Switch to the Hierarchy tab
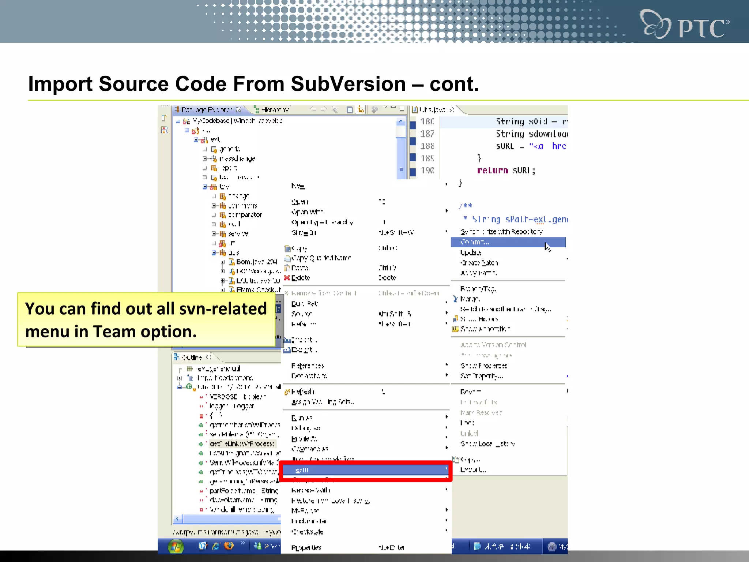Viewport: 749px width, 562px height. click(271, 110)
